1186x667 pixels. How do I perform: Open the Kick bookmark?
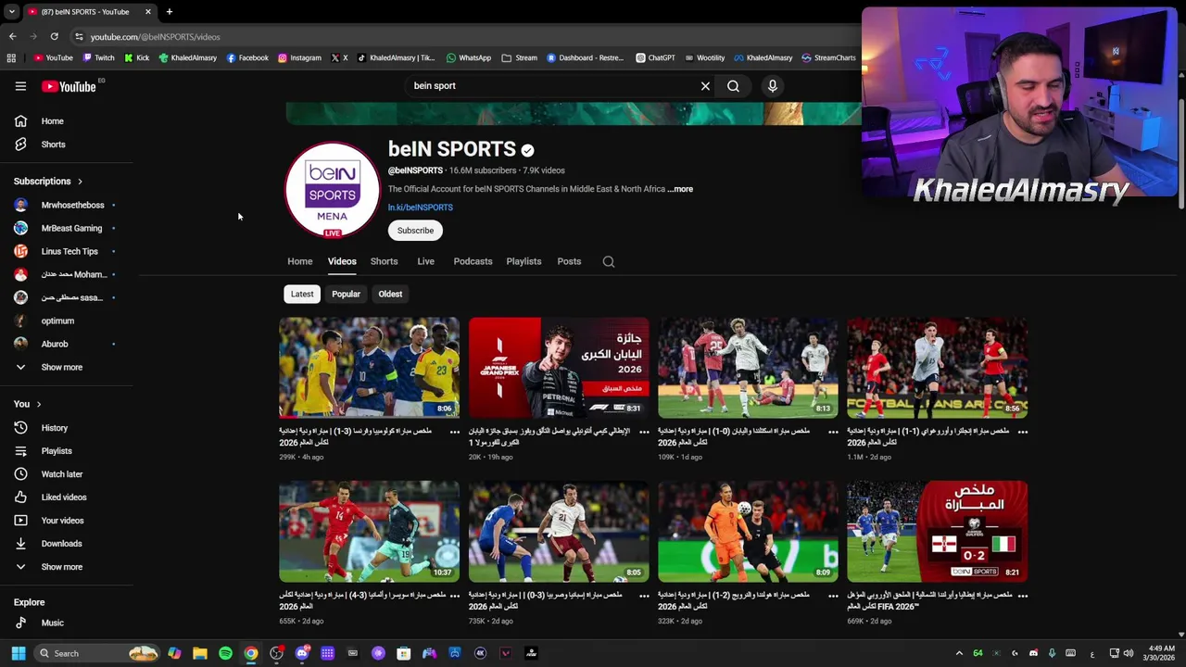click(x=136, y=57)
